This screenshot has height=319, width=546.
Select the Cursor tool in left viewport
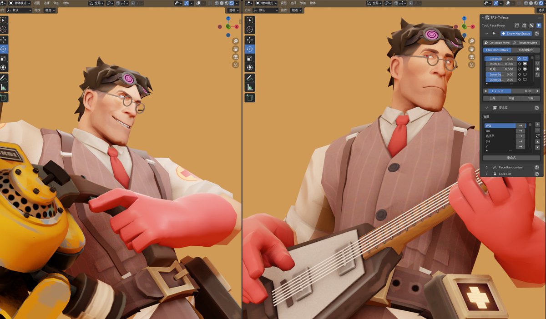tap(3, 29)
